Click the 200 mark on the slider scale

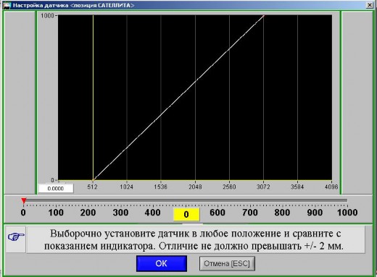pos(88,213)
